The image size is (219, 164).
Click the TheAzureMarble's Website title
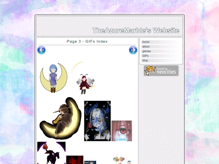pyautogui.click(x=136, y=30)
